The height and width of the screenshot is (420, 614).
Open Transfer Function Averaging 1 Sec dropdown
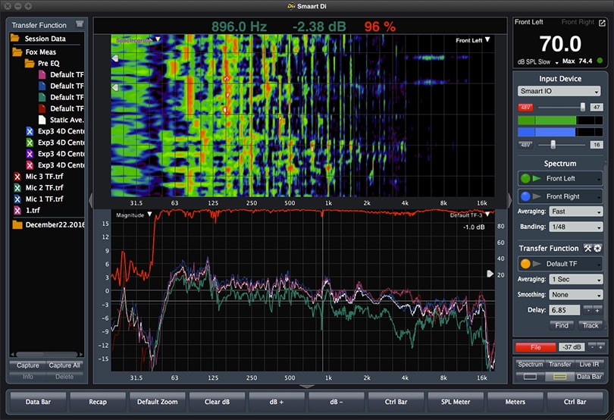575,279
